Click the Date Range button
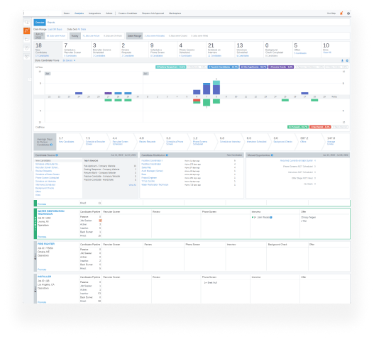 [x=134, y=35]
